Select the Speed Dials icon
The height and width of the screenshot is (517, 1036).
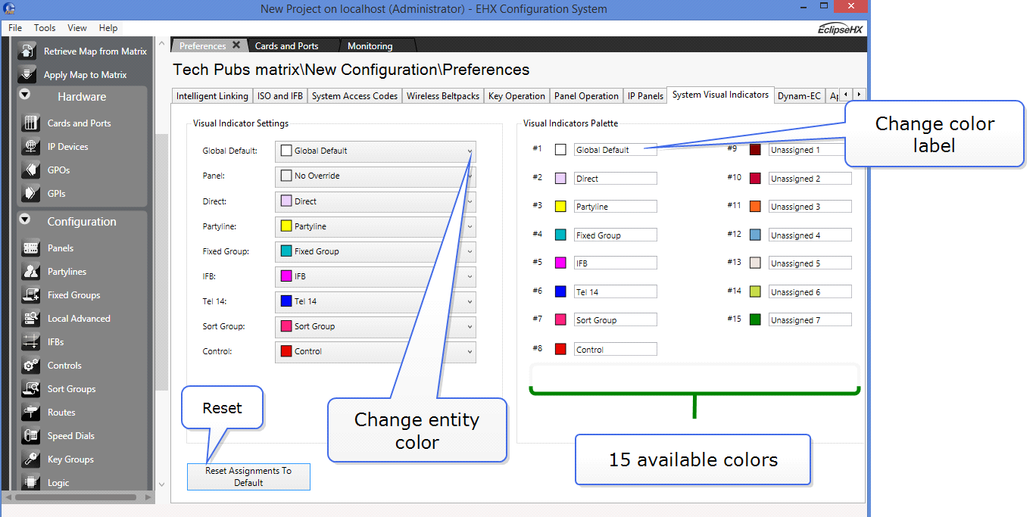click(31, 435)
